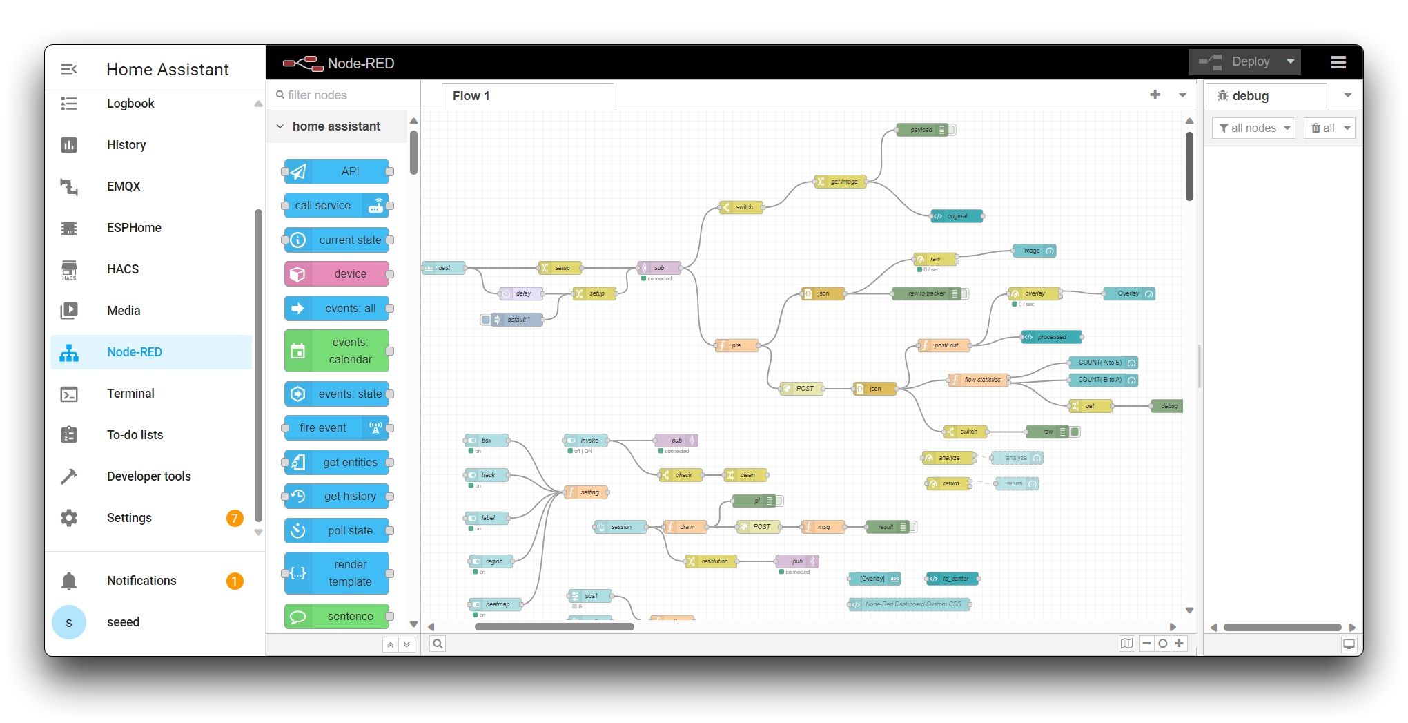Click the canvas search magnifier icon
This screenshot has width=1408, height=723.
438,644
